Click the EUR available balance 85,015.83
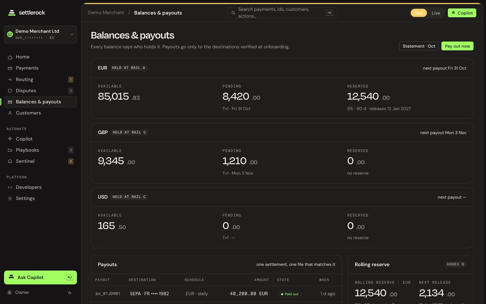 pos(119,97)
